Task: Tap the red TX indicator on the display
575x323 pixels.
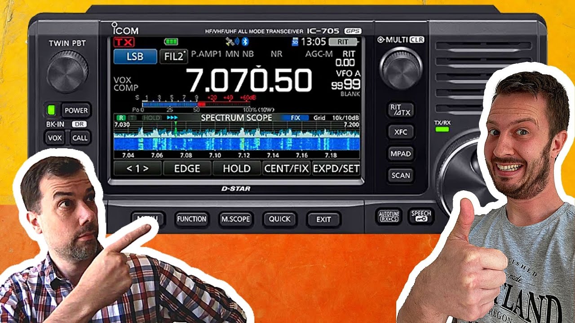Action: click(124, 42)
